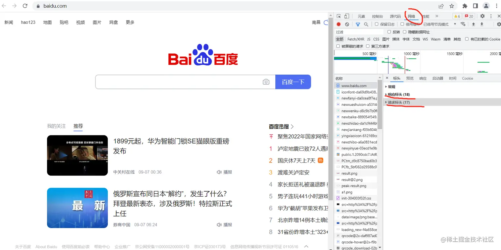Image resolution: width=501 pixels, height=250 pixels.
Task: Open the hao123 link
Action: (x=28, y=22)
